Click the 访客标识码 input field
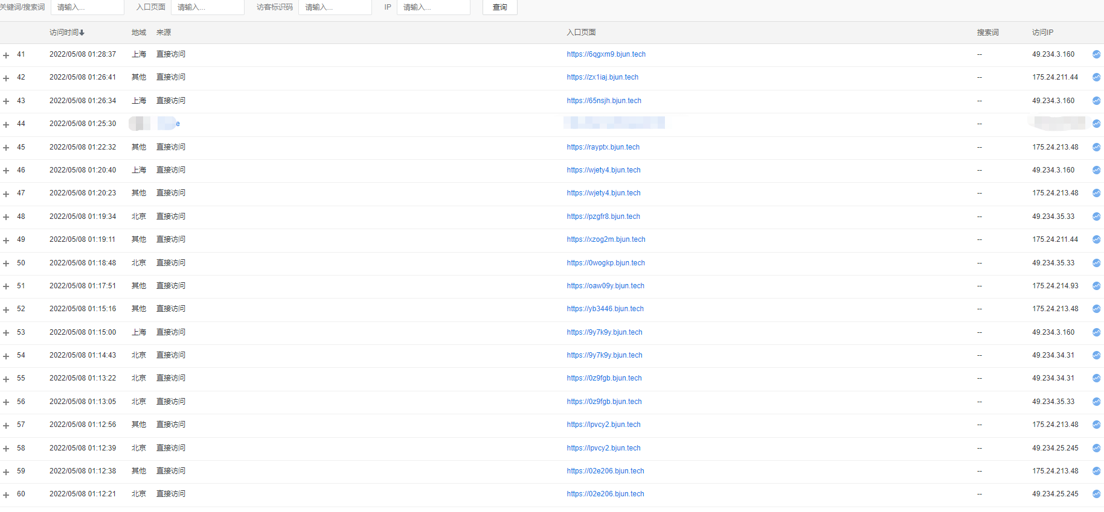The image size is (1104, 512). (335, 7)
